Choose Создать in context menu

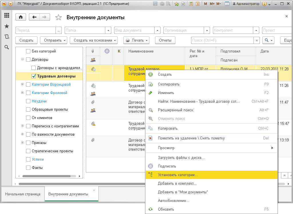tap(211, 74)
